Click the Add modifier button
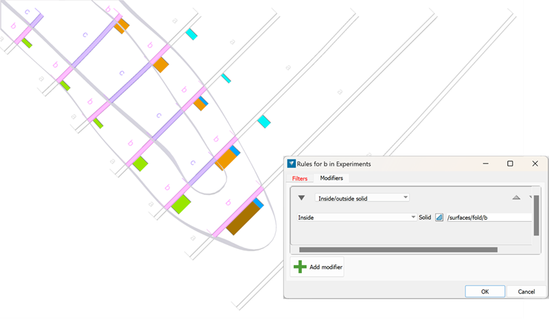Image resolution: width=549 pixels, height=319 pixels. point(317,267)
